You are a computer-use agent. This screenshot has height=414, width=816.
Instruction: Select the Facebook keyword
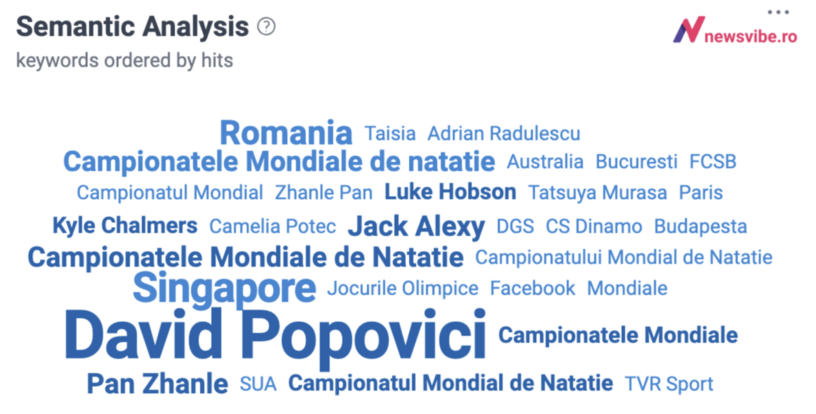click(x=532, y=288)
